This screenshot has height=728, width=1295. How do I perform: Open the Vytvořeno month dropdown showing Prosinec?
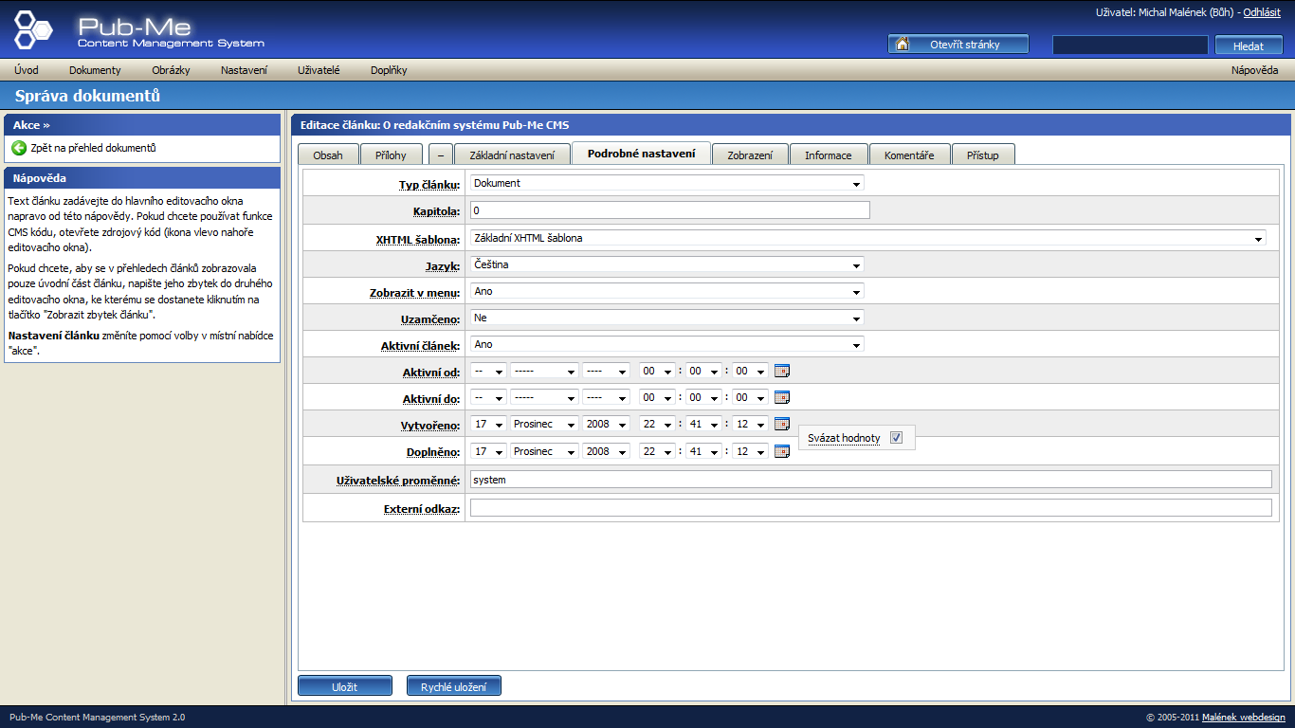(544, 425)
